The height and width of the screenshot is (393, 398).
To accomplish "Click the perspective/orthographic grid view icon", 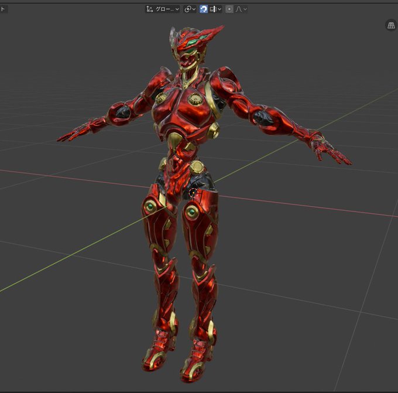I will [x=391, y=25].
